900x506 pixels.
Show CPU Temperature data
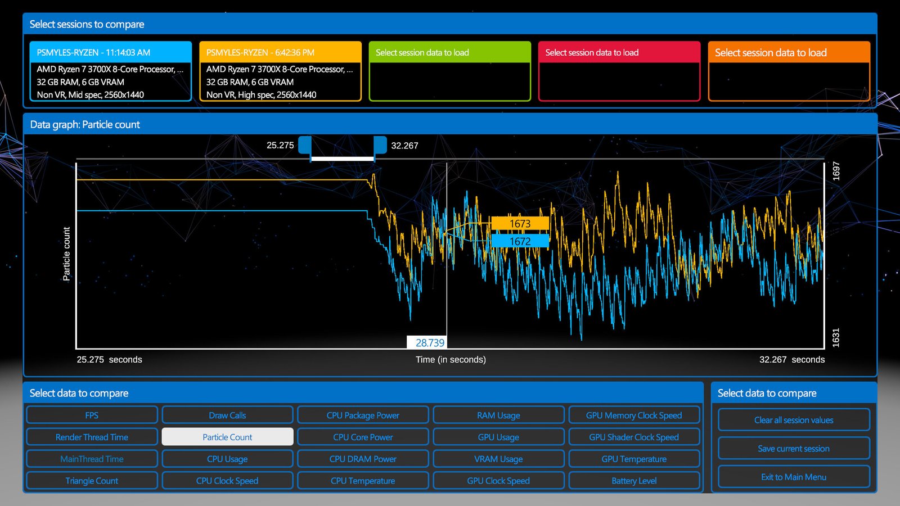pos(363,481)
